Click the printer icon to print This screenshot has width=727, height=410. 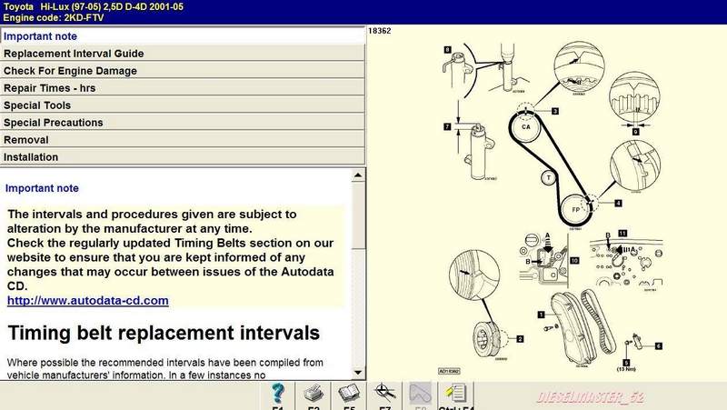point(314,395)
